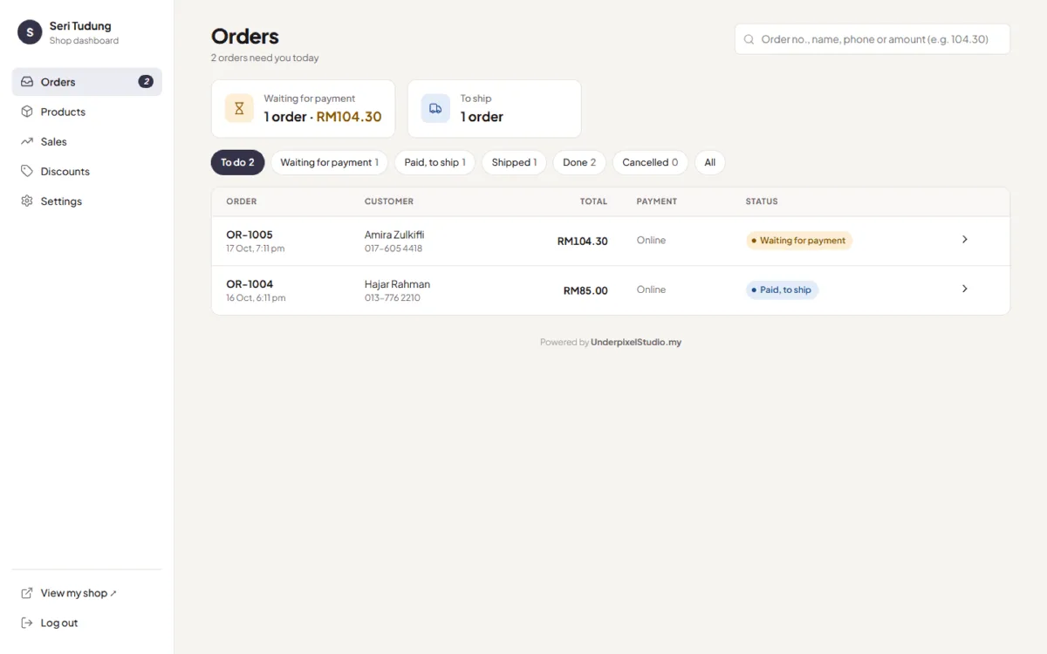
Task: Click the CUSTOMER column header
Action: tap(389, 201)
